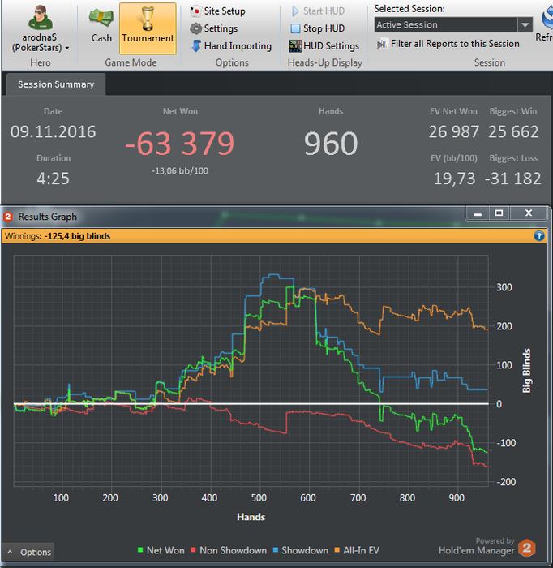Expand the Options panel in Results Graph

point(28,552)
